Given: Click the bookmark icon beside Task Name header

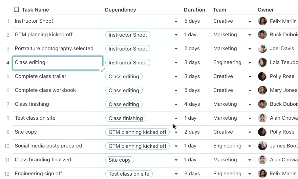Looking at the screenshot, I should click(x=17, y=9).
